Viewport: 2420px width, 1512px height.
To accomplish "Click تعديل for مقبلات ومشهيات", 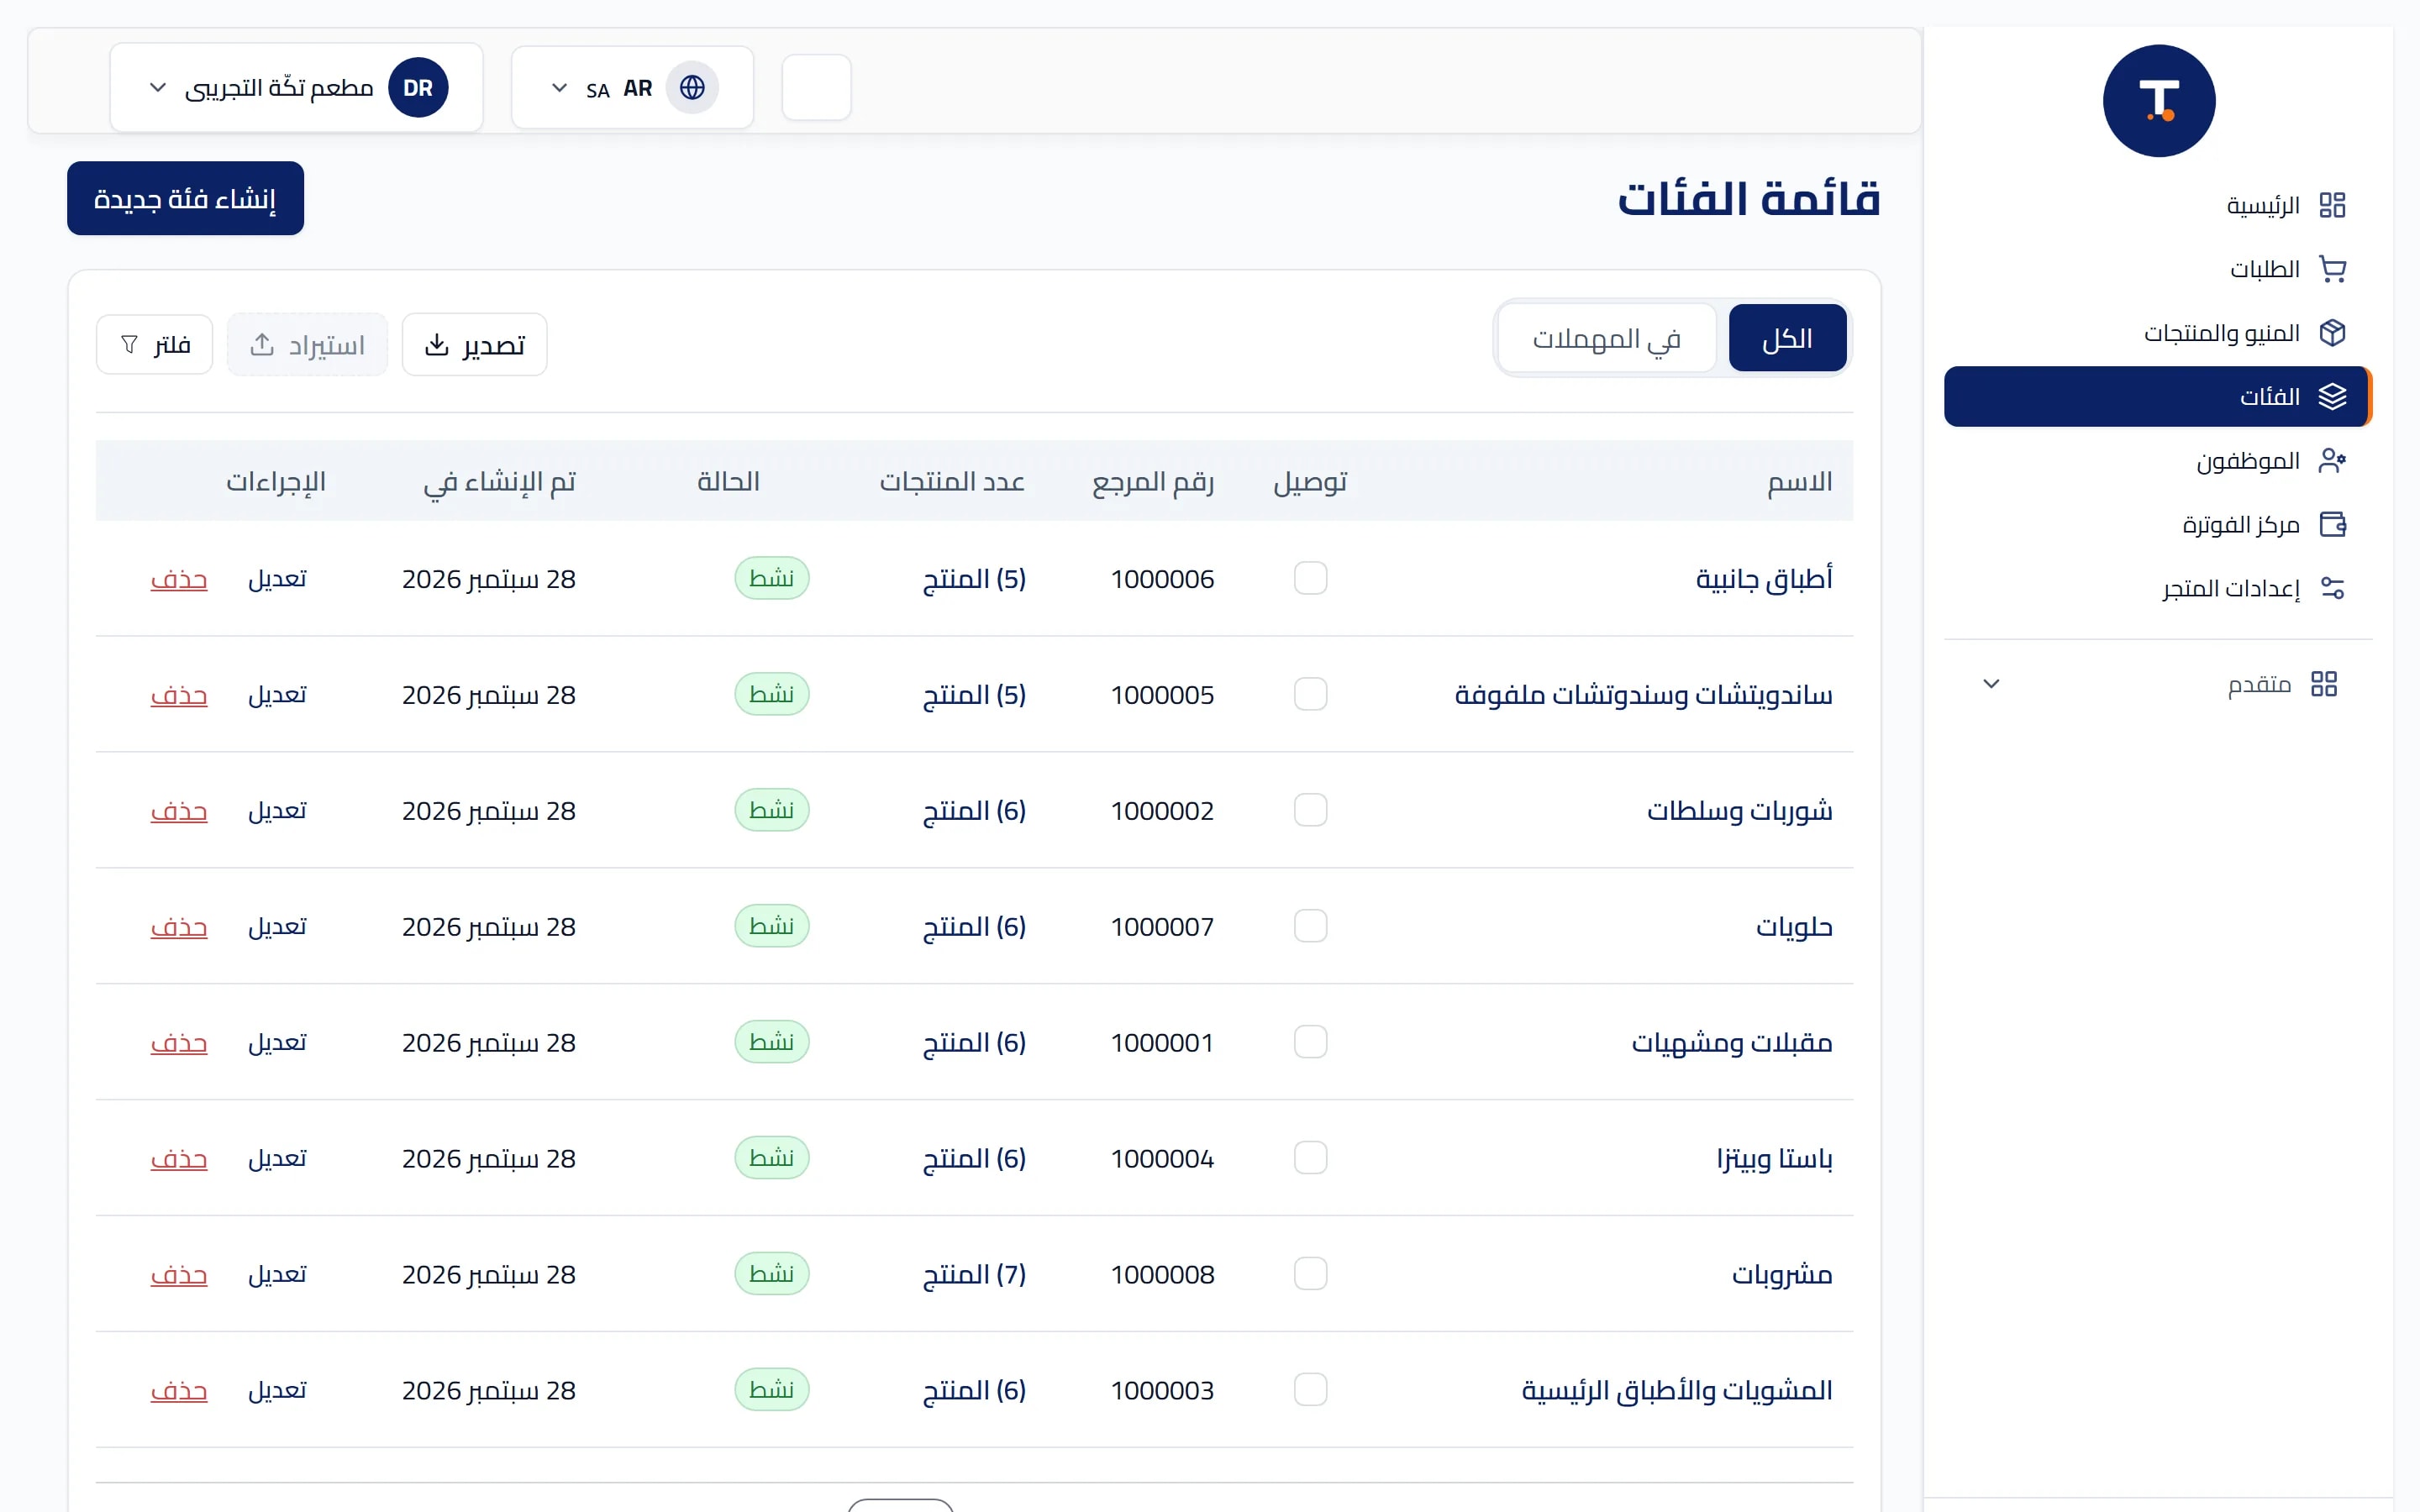I will click(x=277, y=1043).
